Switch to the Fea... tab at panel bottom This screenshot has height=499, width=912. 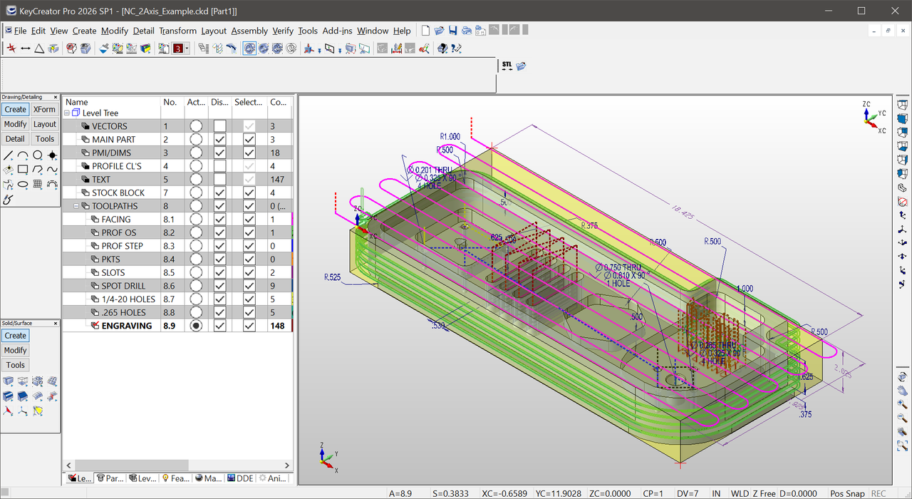(x=175, y=478)
